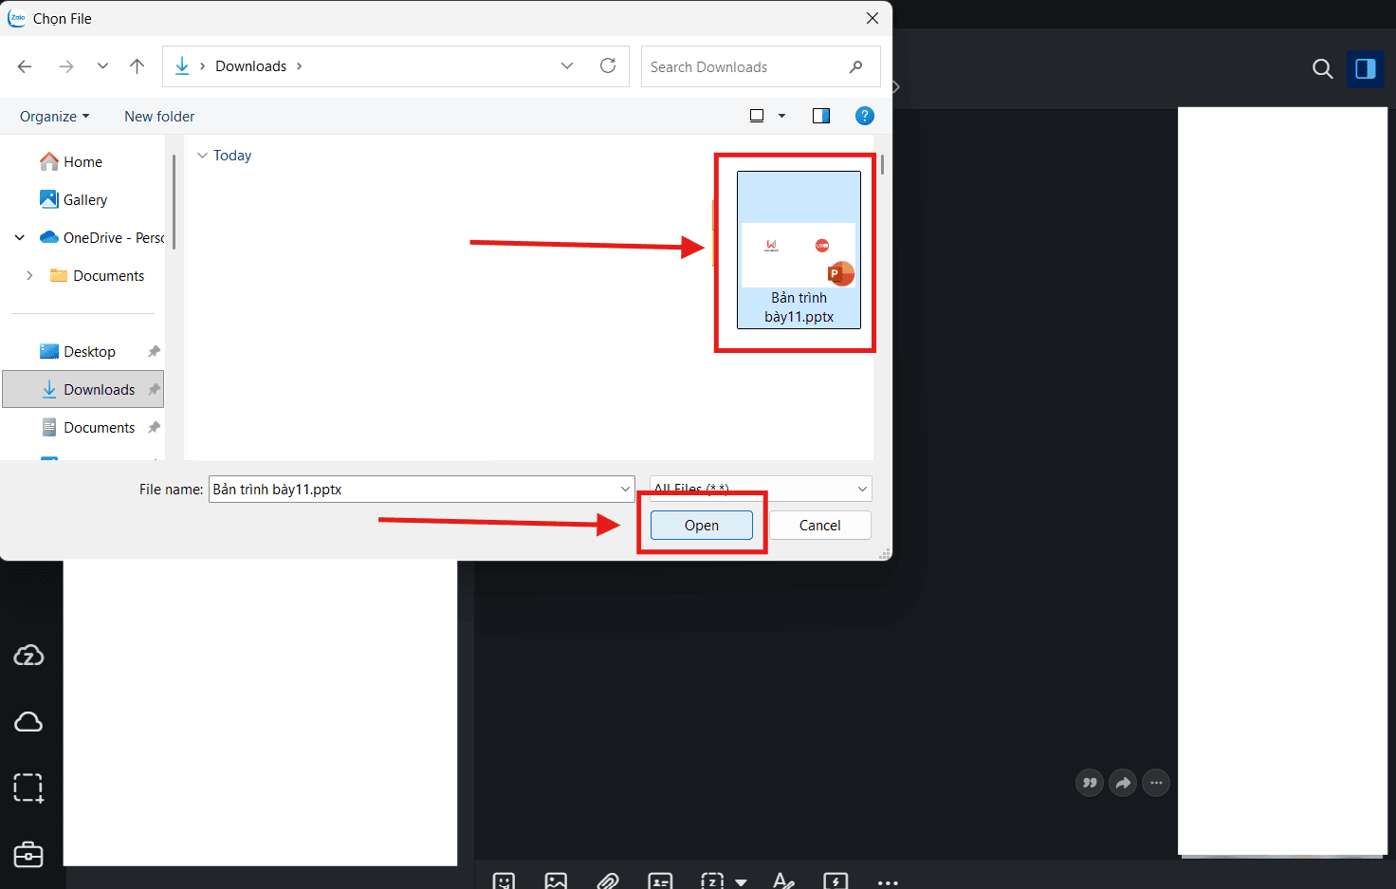Collapse the Today group
The width and height of the screenshot is (1396, 889).
(x=202, y=155)
